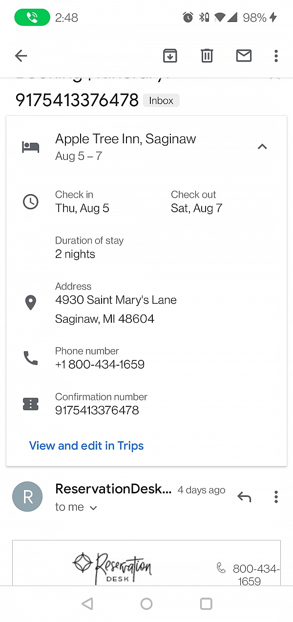
Task: Expand recipient details next to 'to me'
Action: click(93, 508)
